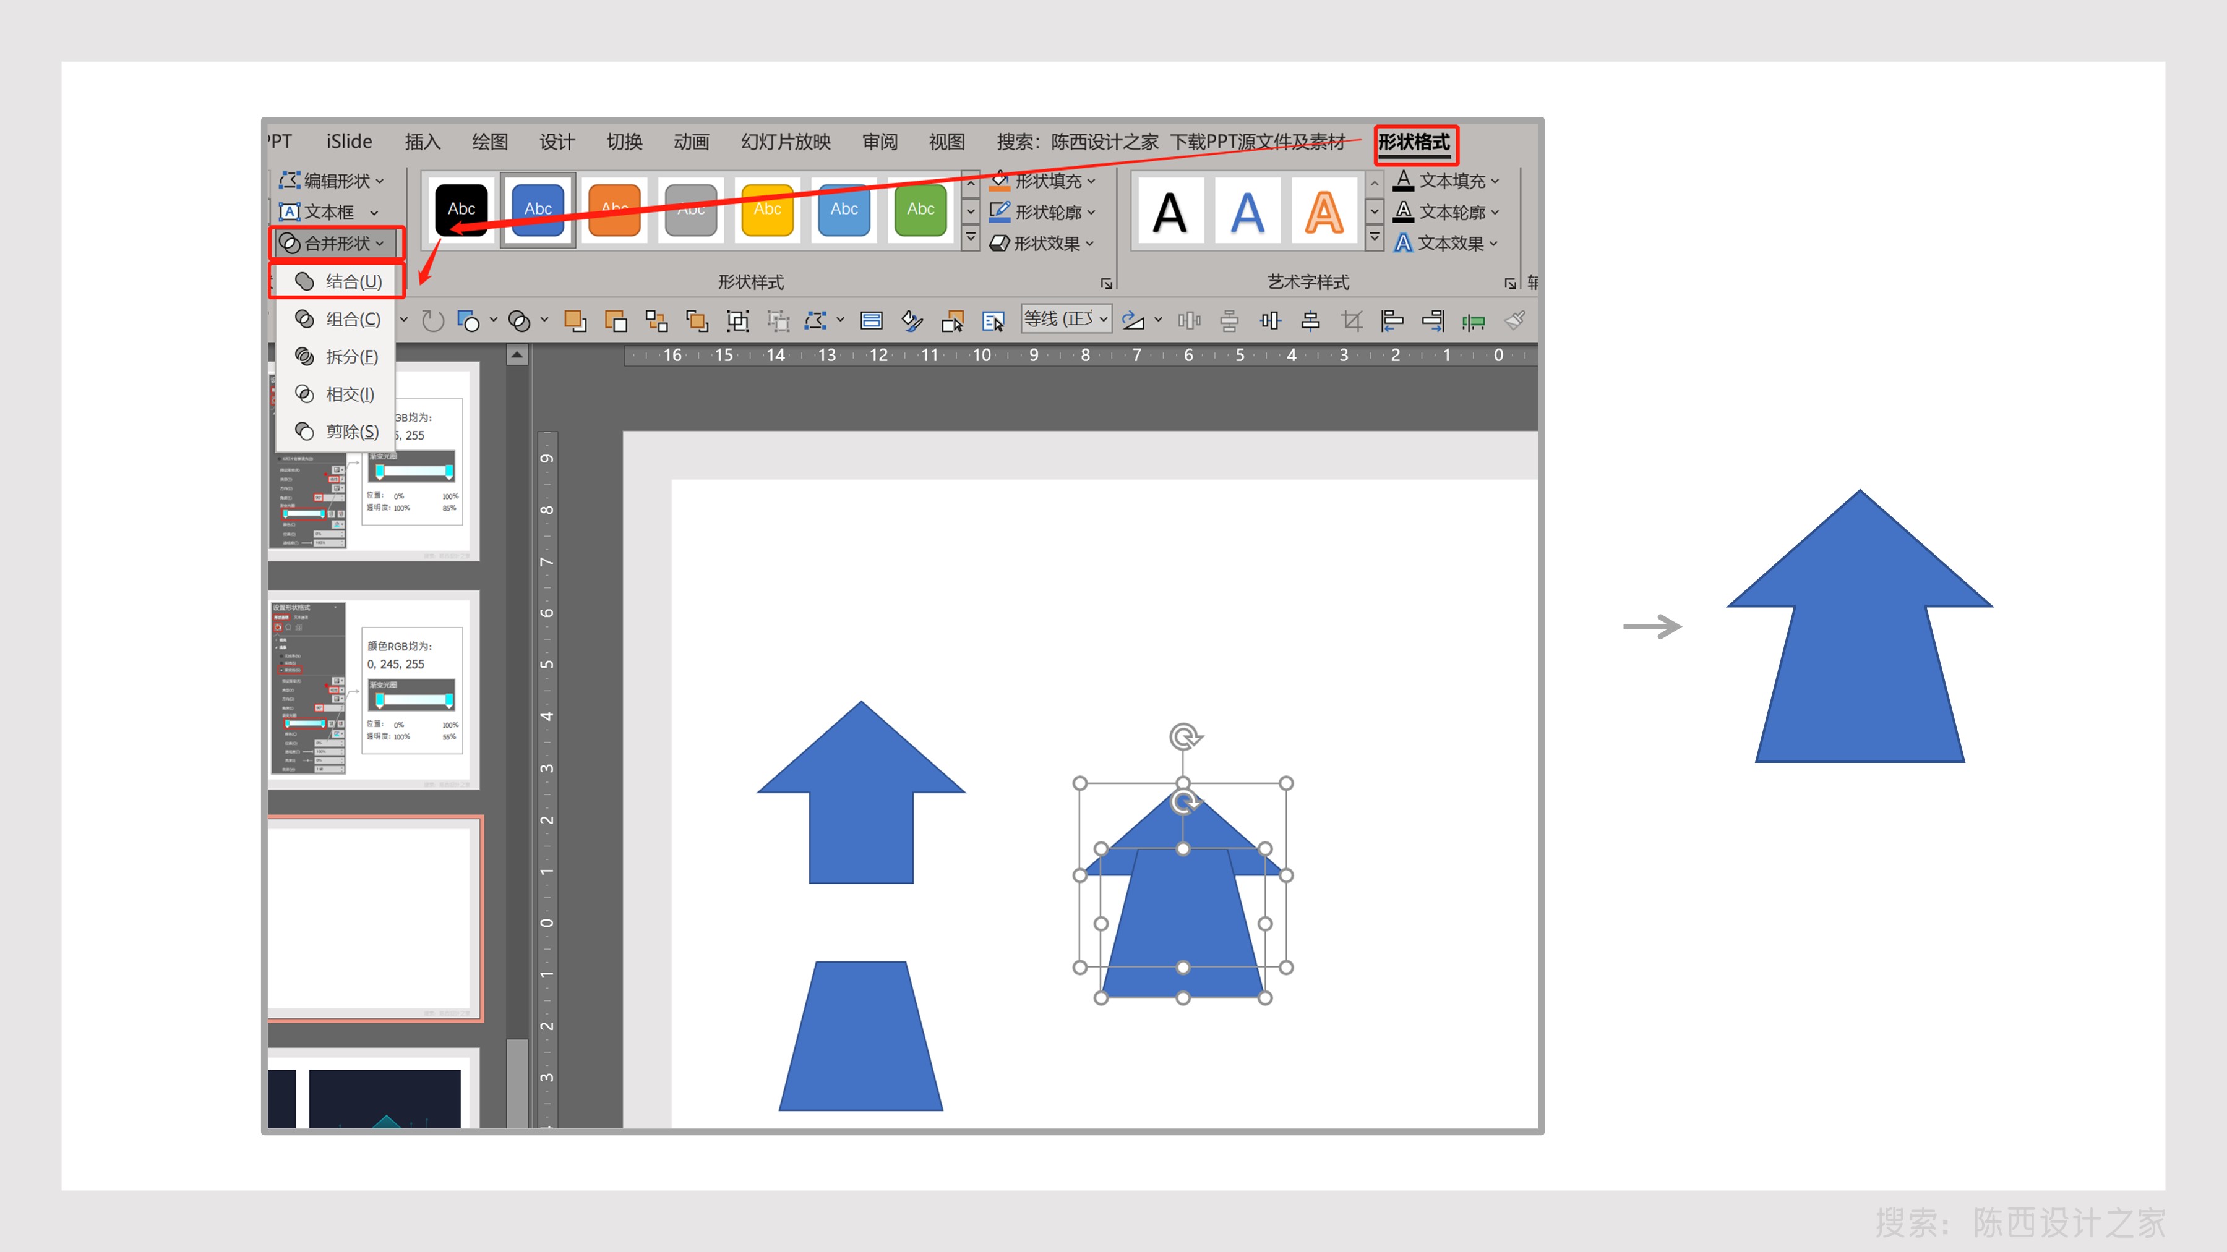2227x1252 pixels.
Task: Click the Bring Forward icon in quick toolbar
Action: point(575,322)
